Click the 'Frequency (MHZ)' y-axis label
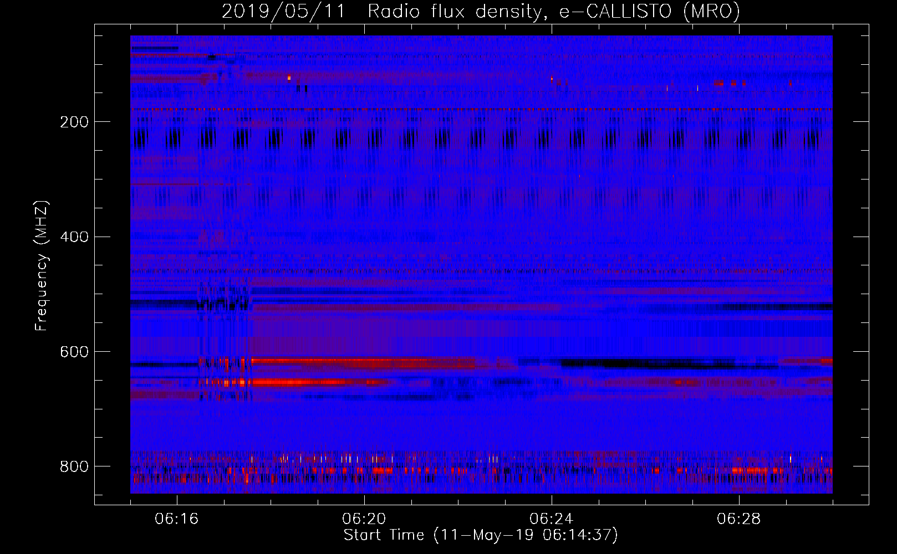The width and height of the screenshot is (897, 554). coord(42,265)
